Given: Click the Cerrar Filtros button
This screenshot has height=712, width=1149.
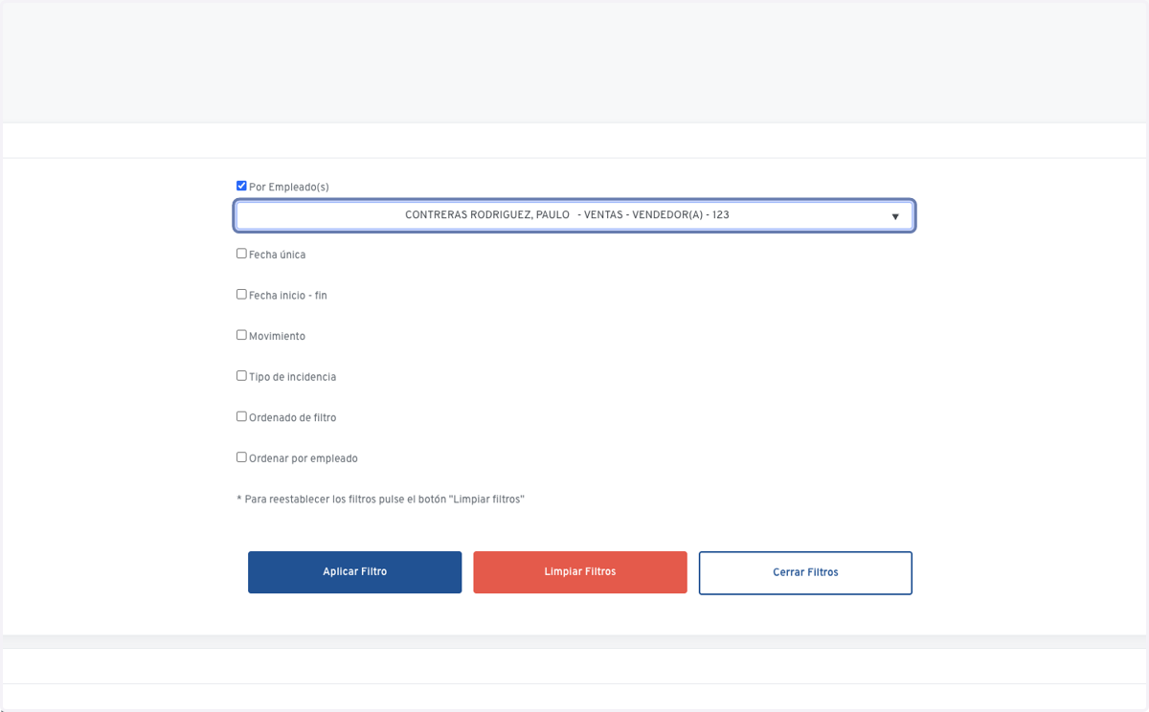Looking at the screenshot, I should (805, 572).
